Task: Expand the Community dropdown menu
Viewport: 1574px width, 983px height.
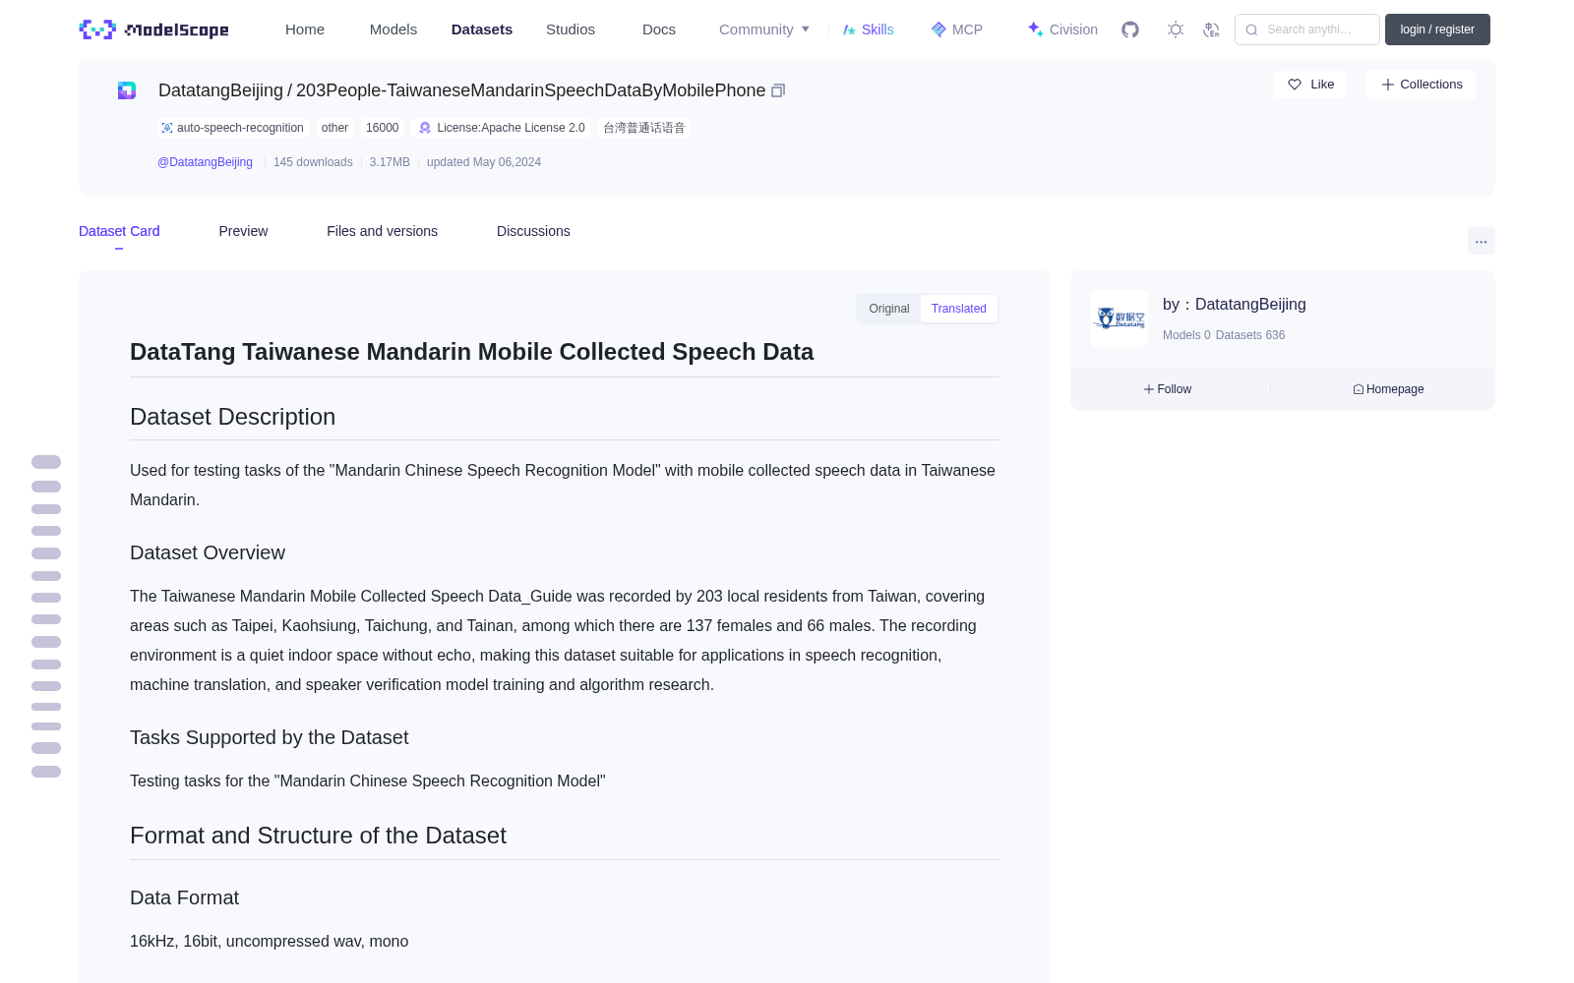Action: [x=764, y=29]
